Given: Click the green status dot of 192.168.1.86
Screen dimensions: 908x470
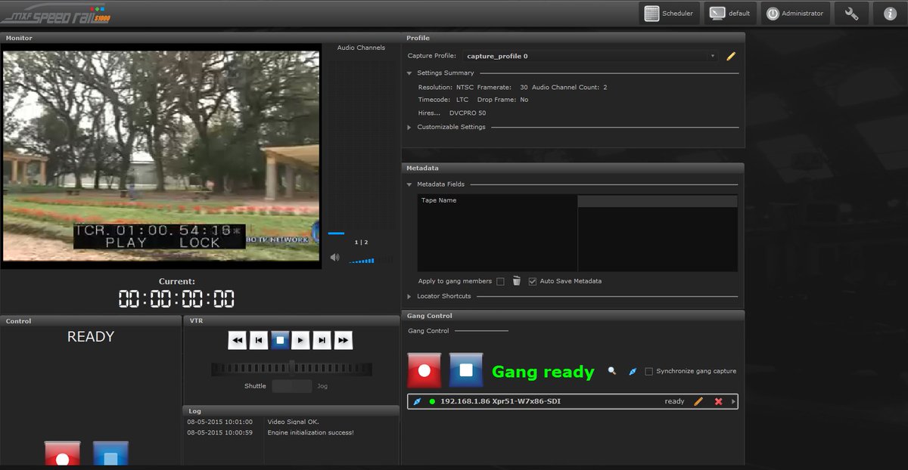Looking at the screenshot, I should (x=432, y=401).
